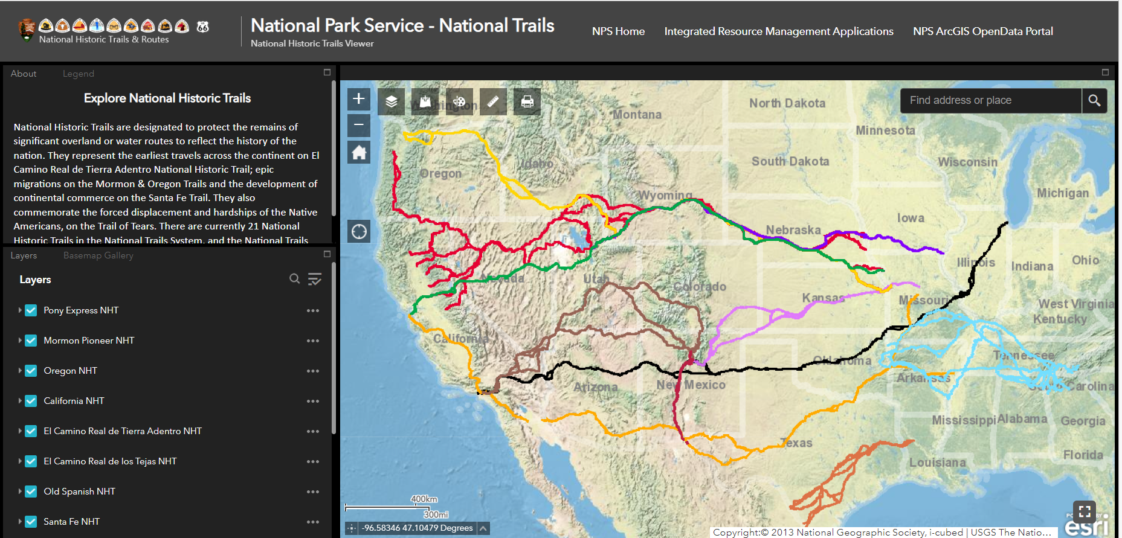Uncheck the Mormon Pioneer NHT layer
Viewport: 1122px width, 538px height.
coord(31,341)
